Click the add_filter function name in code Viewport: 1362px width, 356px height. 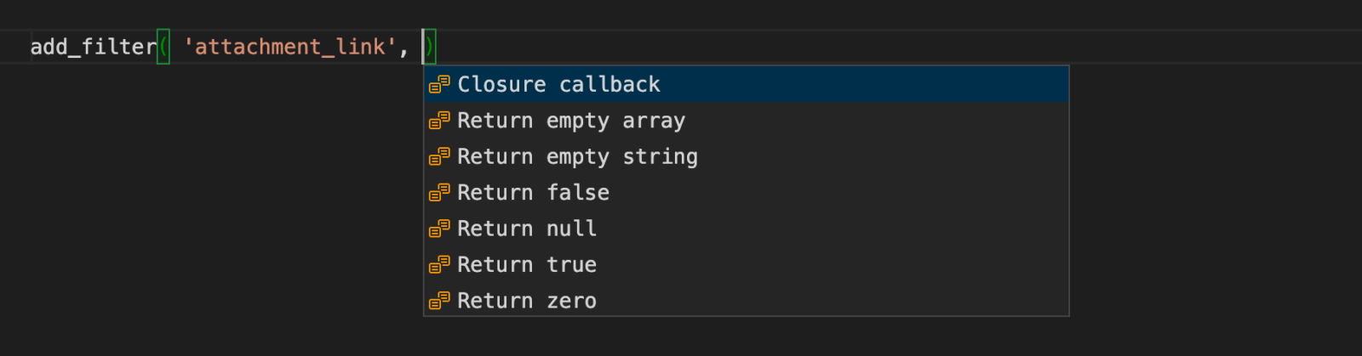pyautogui.click(x=94, y=47)
